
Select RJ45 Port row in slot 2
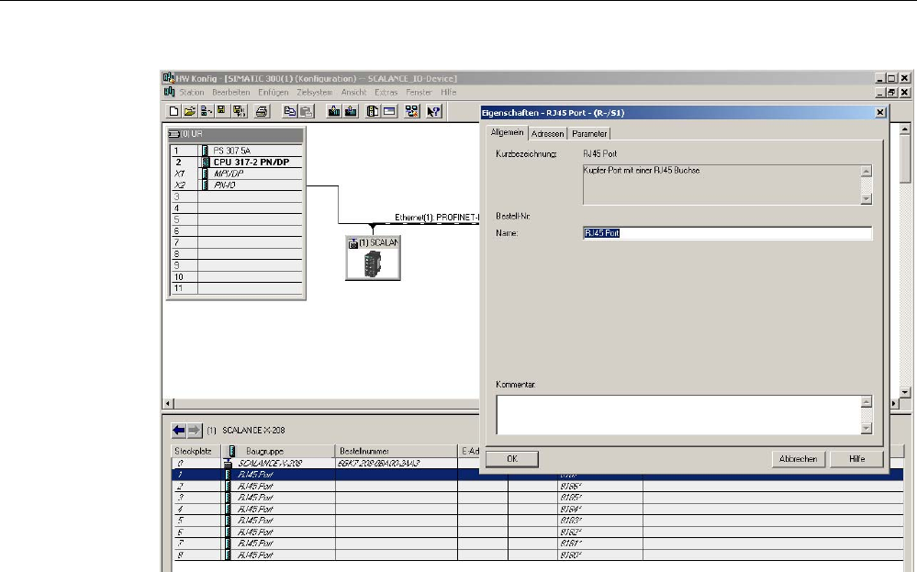coord(538,486)
